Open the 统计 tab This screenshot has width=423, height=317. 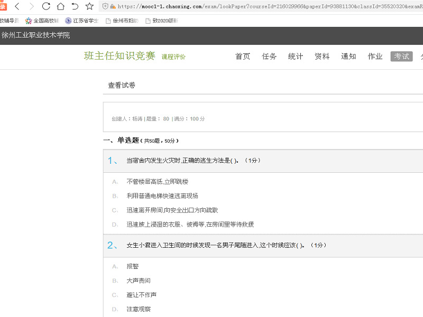(x=296, y=57)
